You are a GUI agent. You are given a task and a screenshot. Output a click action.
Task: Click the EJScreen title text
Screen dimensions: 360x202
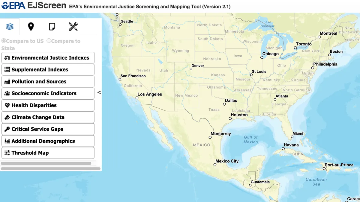[47, 5]
